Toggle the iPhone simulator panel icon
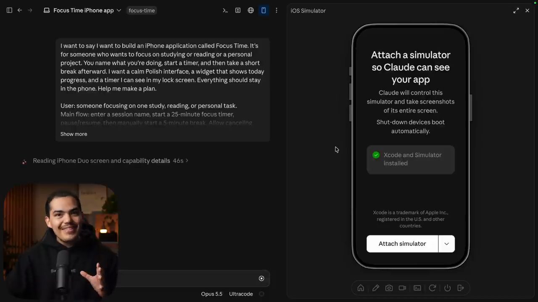The image size is (538, 302). 264,10
